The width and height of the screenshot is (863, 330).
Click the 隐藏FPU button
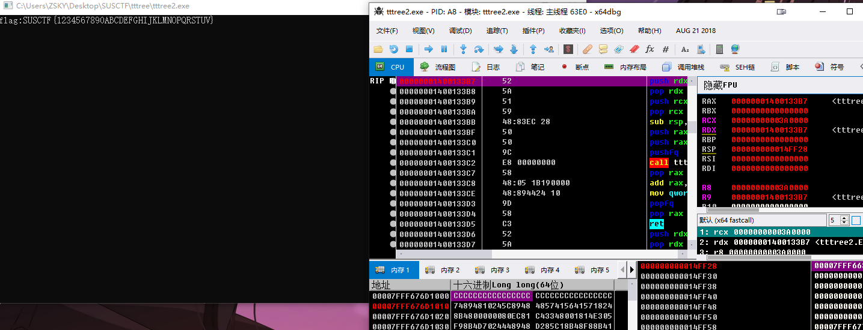pyautogui.click(x=720, y=85)
